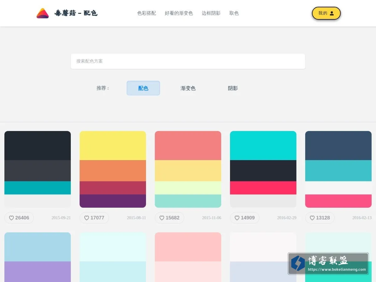This screenshot has height=282, width=376.
Task: Select the pale yellow stripe above 15682
Action: pyautogui.click(x=188, y=171)
